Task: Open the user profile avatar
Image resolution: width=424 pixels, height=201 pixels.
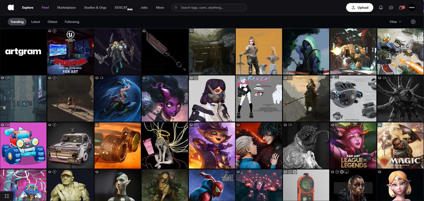Action: pos(412,7)
